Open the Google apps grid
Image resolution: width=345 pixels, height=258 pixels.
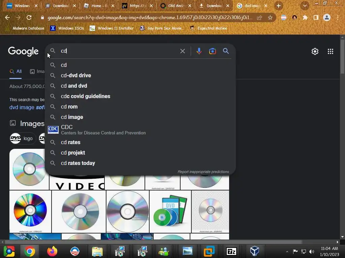330,51
